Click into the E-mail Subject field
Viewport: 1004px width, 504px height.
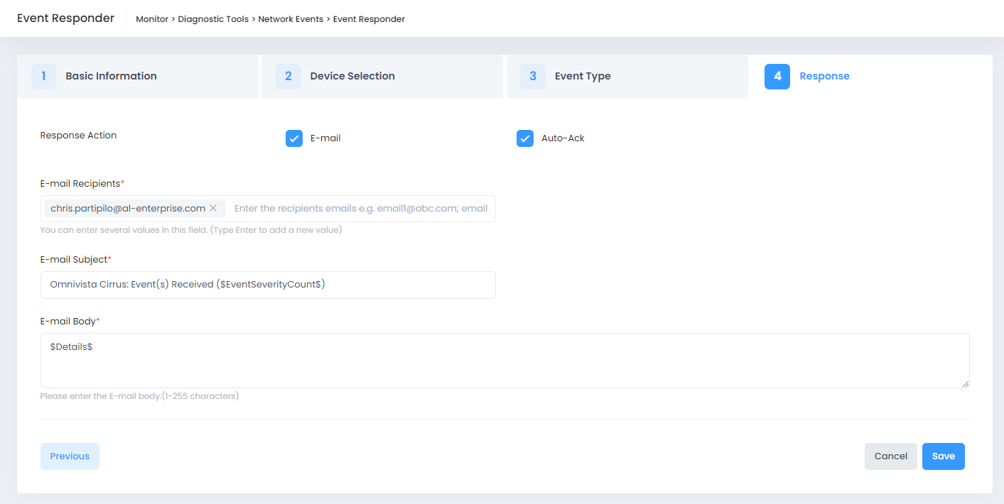click(268, 285)
